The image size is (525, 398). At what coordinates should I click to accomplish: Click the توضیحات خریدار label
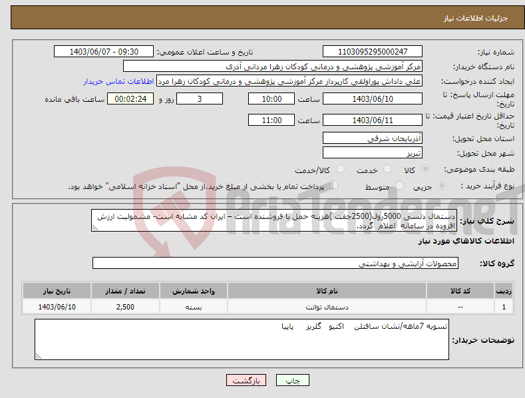483,340
